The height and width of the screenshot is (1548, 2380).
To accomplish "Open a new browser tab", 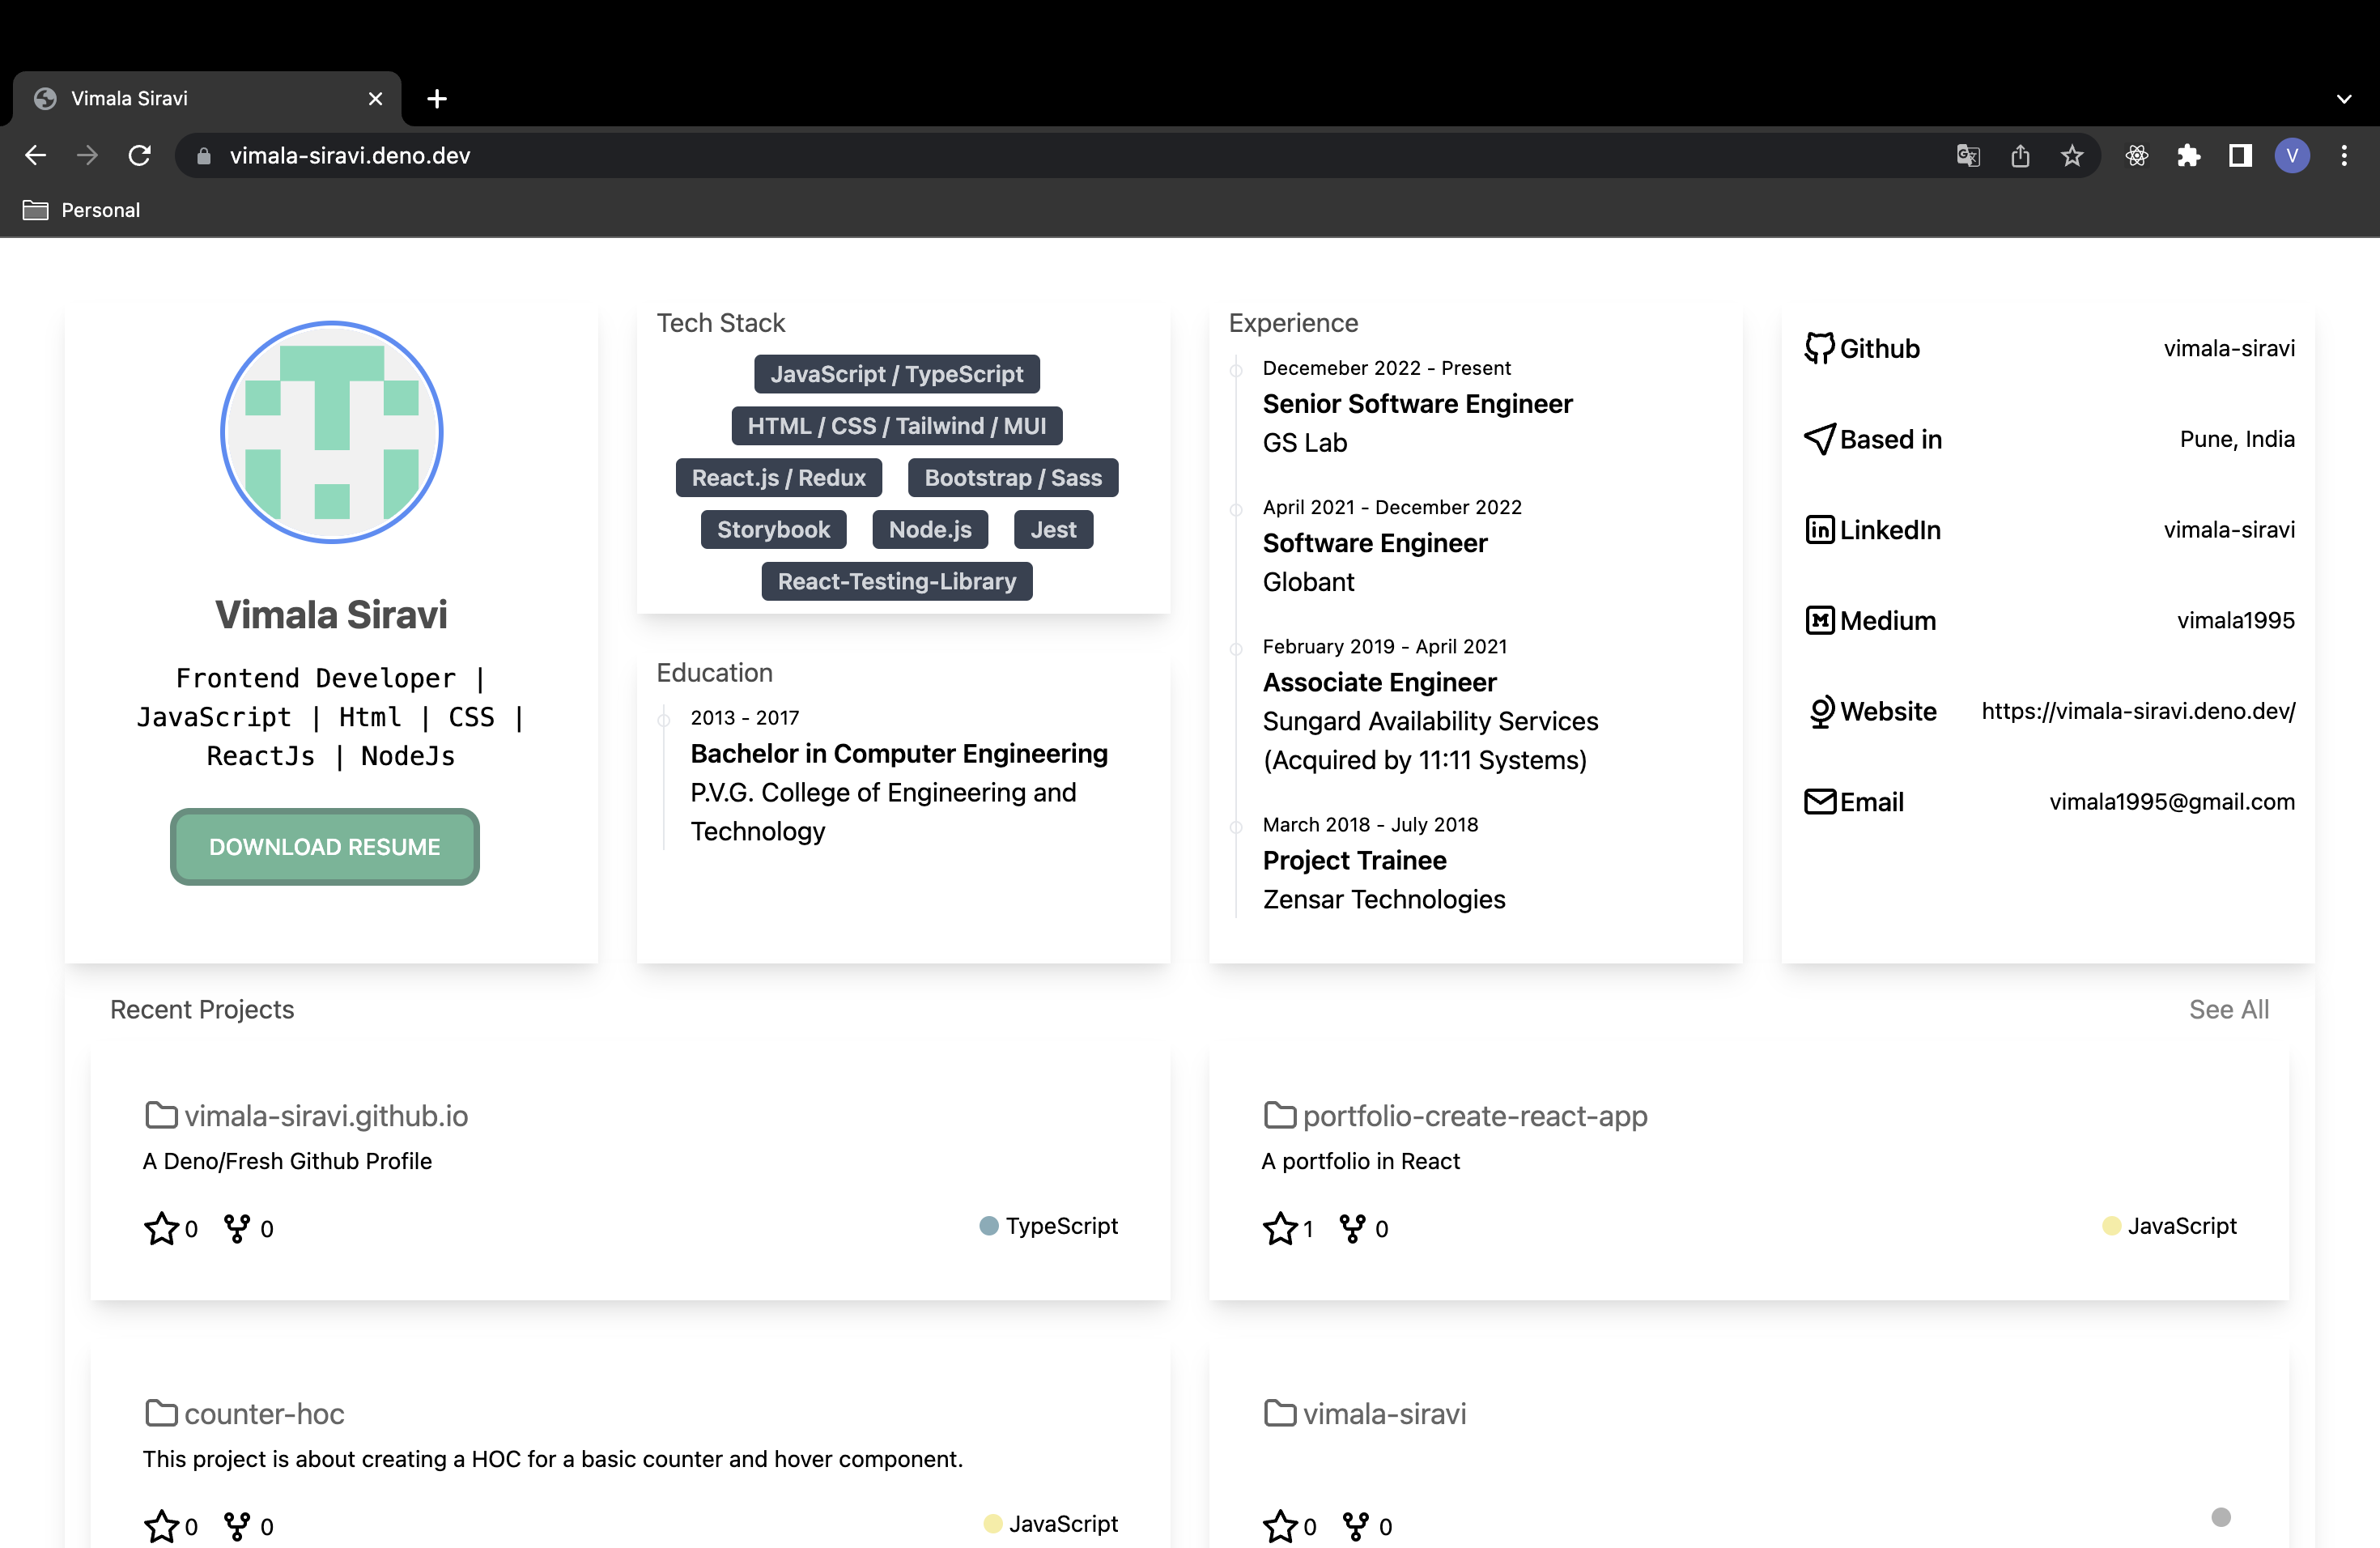I will tap(436, 98).
